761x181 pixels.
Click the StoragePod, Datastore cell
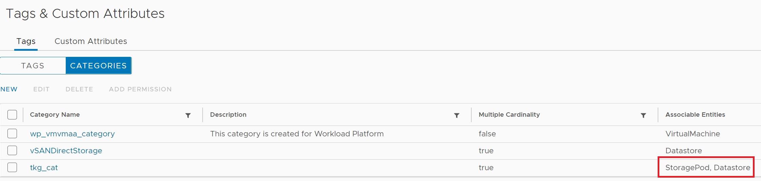(x=707, y=168)
